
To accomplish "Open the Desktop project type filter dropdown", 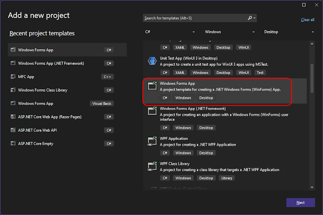I will point(289,32).
